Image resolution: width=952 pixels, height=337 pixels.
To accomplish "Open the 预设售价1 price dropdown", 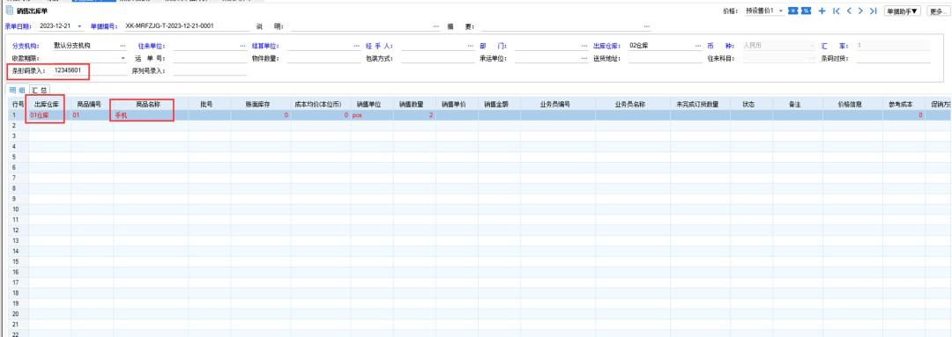I will (781, 11).
